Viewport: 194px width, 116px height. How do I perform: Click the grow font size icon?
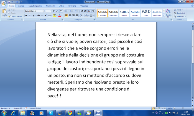53,11
